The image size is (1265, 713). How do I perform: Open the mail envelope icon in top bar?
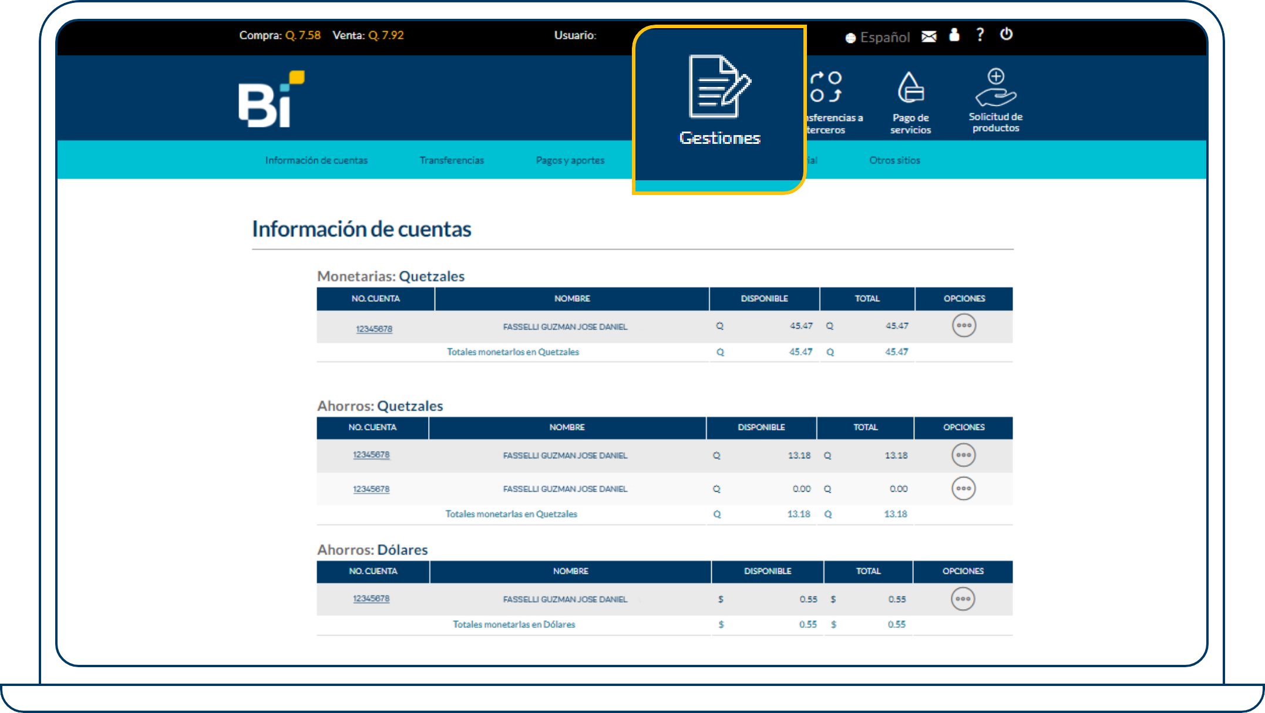[x=929, y=36]
